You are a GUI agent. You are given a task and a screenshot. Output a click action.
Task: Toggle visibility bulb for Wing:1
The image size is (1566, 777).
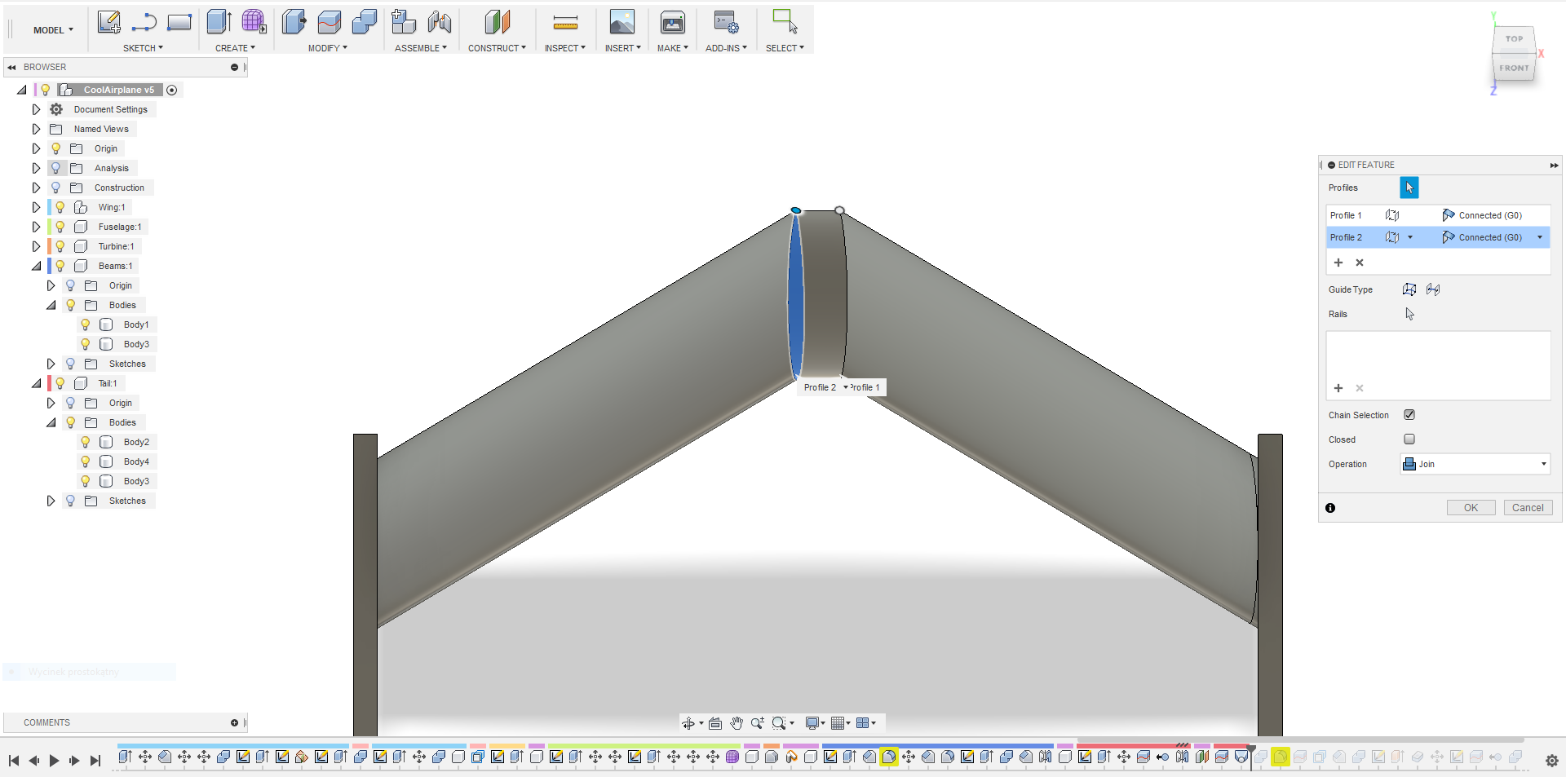tap(60, 207)
